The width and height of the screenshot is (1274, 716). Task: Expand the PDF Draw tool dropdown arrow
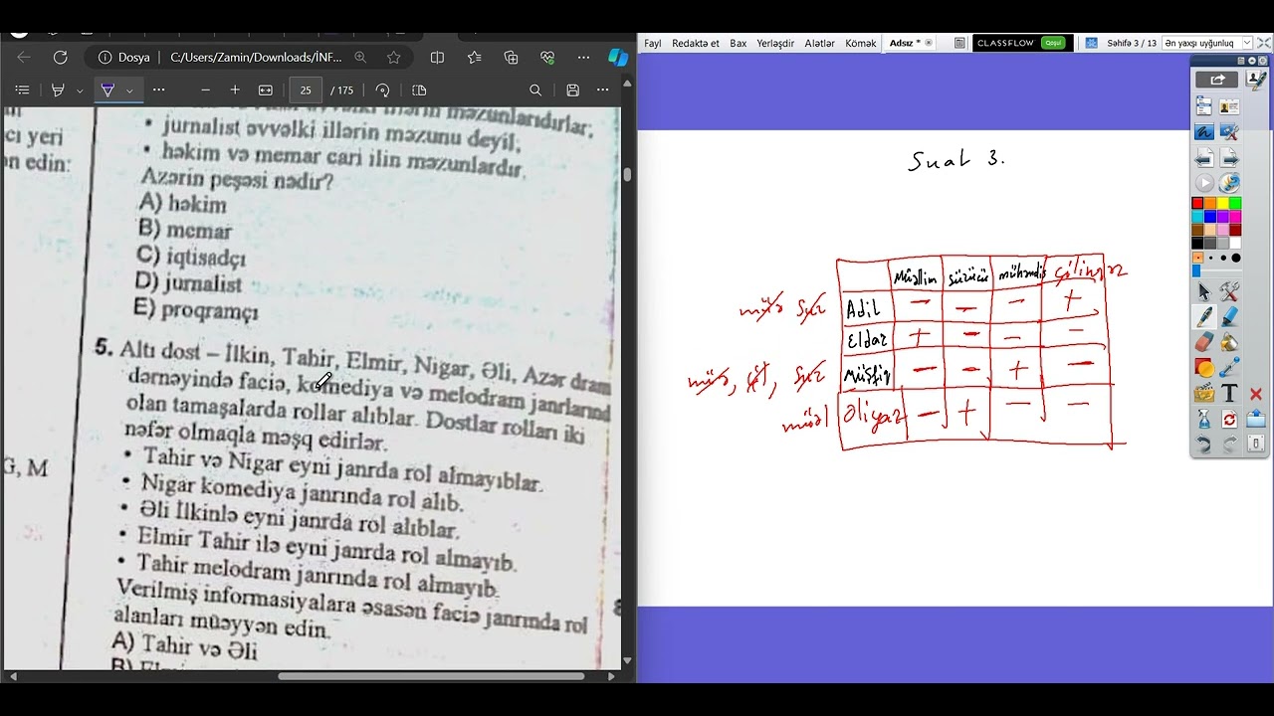(80, 90)
